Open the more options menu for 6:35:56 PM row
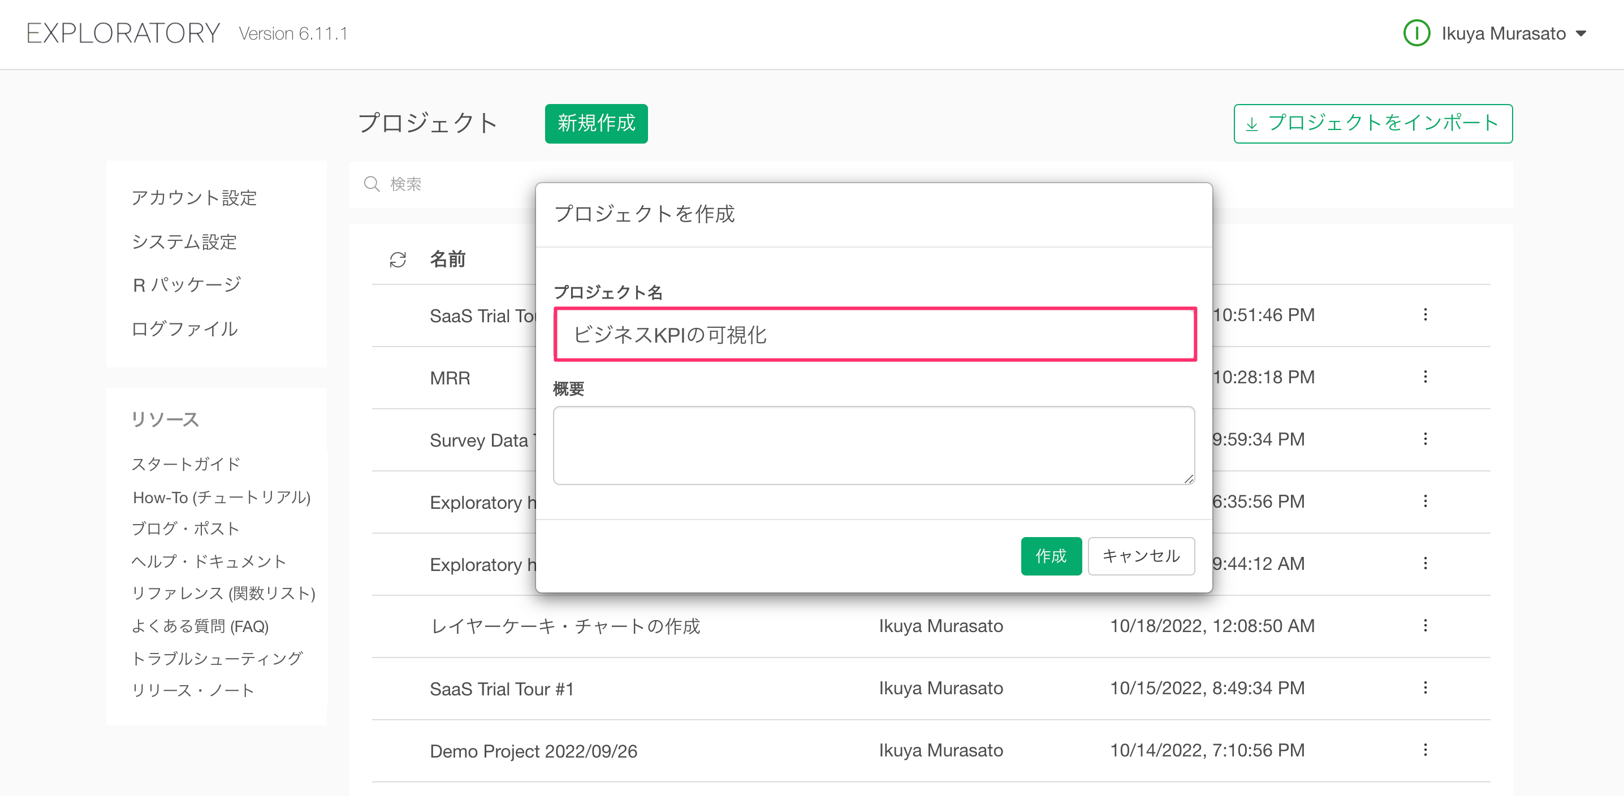This screenshot has width=1624, height=796. (x=1426, y=501)
